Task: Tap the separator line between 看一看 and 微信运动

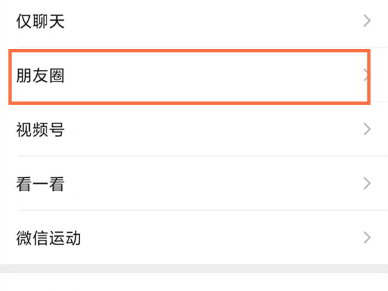Action: point(194,210)
